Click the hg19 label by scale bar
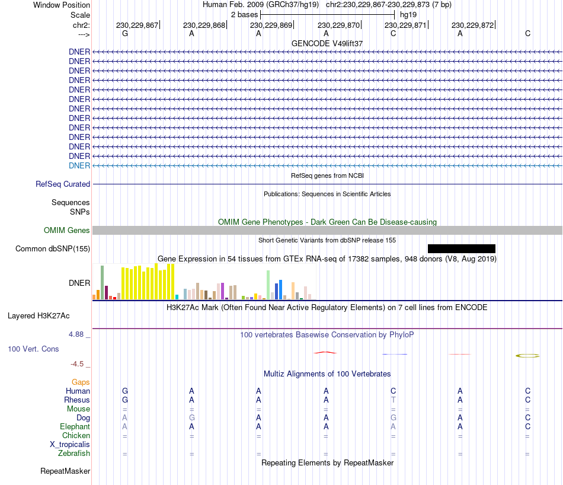 (x=408, y=15)
